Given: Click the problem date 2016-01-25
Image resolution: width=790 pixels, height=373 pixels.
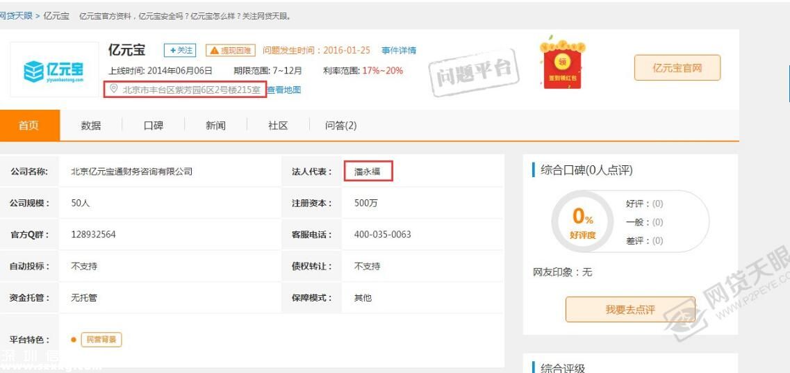Looking at the screenshot, I should (x=347, y=50).
